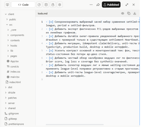This screenshot has width=141, height=127.
Task: Open the database panel icon
Action: (x=46, y=5)
